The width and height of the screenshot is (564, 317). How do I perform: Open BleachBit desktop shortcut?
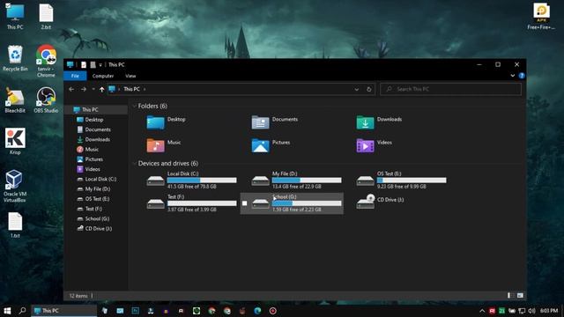(15, 100)
